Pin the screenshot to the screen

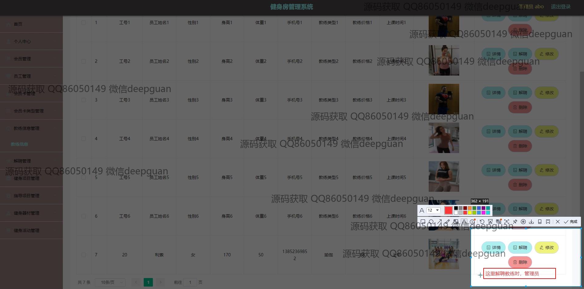(515, 222)
